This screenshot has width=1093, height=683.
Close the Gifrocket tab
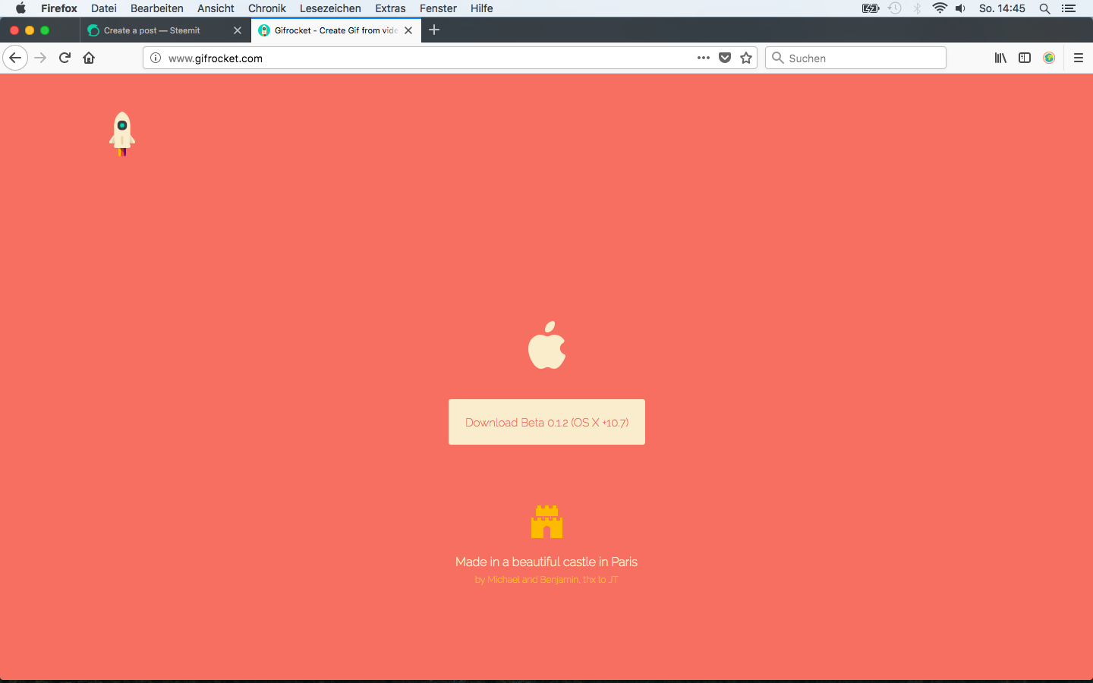408,30
